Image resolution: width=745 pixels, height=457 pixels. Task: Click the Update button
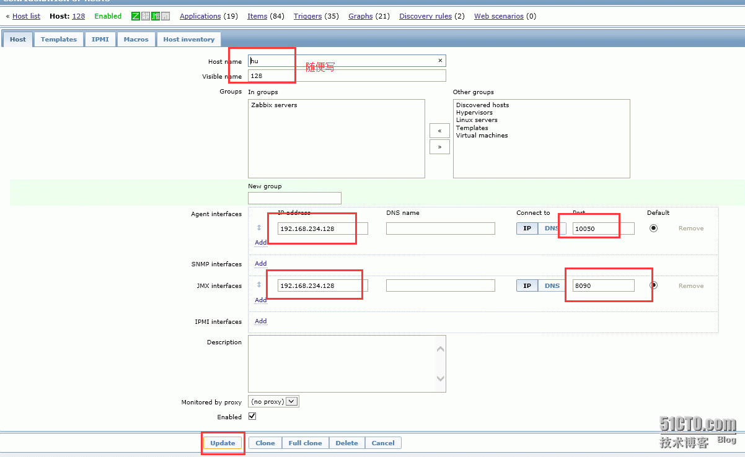tap(223, 443)
